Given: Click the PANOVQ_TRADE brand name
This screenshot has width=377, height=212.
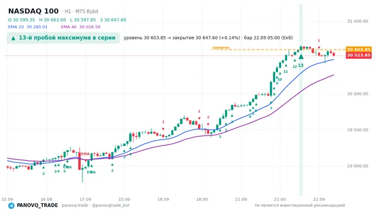Looking at the screenshot, I should [x=37, y=206].
